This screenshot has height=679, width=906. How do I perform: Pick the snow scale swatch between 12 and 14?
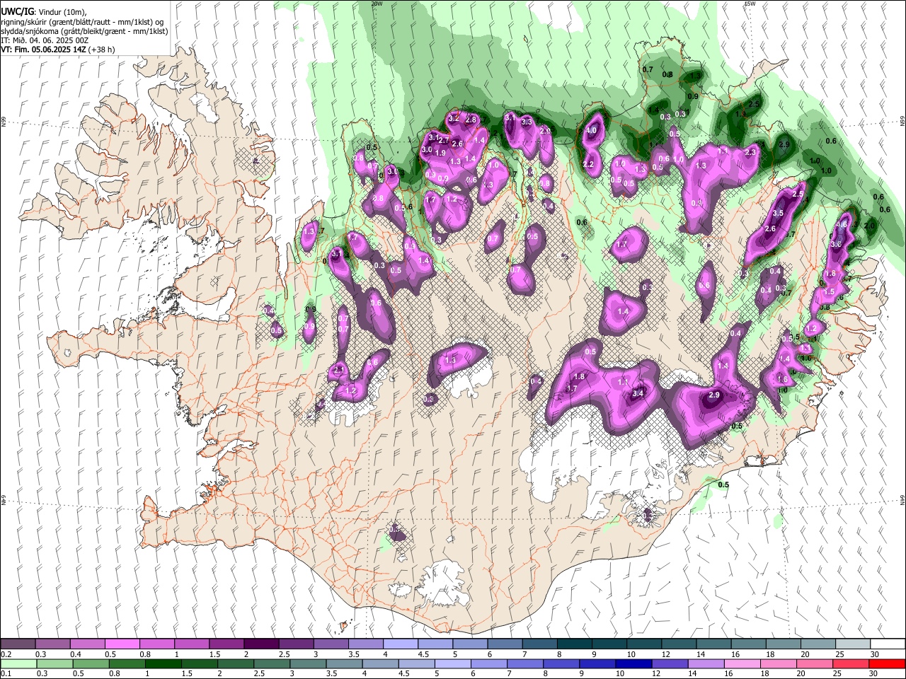pyautogui.click(x=678, y=644)
